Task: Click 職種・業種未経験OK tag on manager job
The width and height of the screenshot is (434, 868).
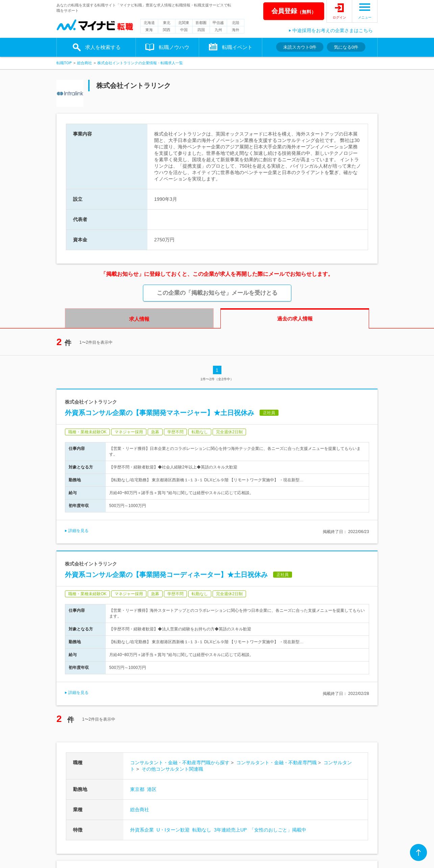Action: [87, 432]
